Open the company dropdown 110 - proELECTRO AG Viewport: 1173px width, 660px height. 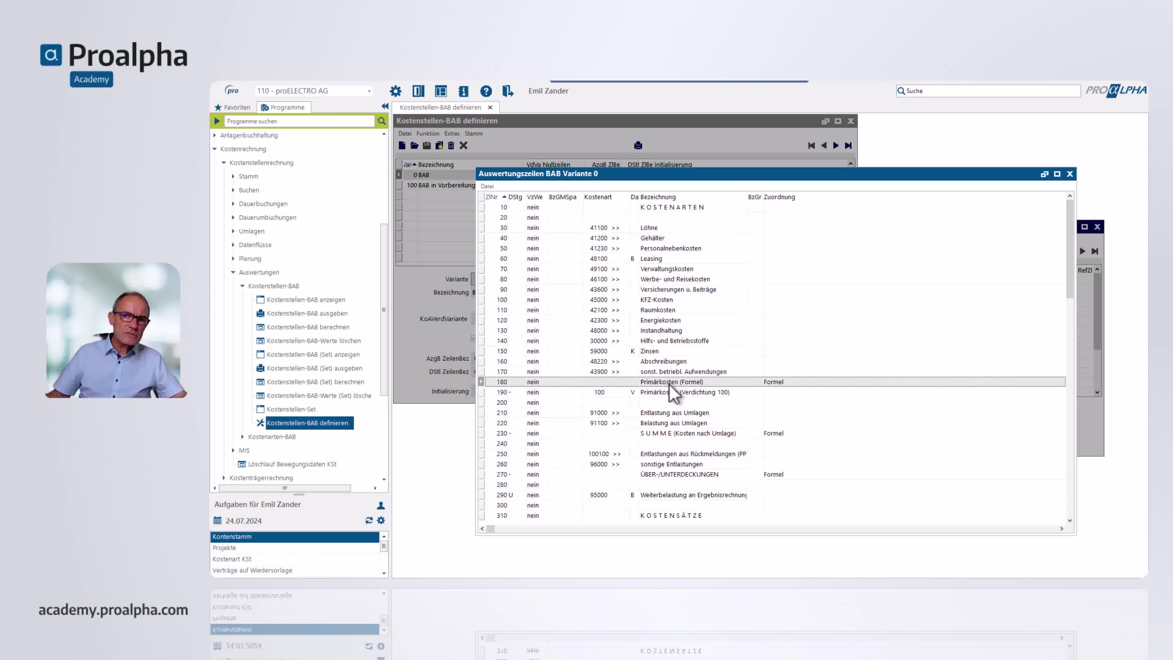tap(369, 91)
